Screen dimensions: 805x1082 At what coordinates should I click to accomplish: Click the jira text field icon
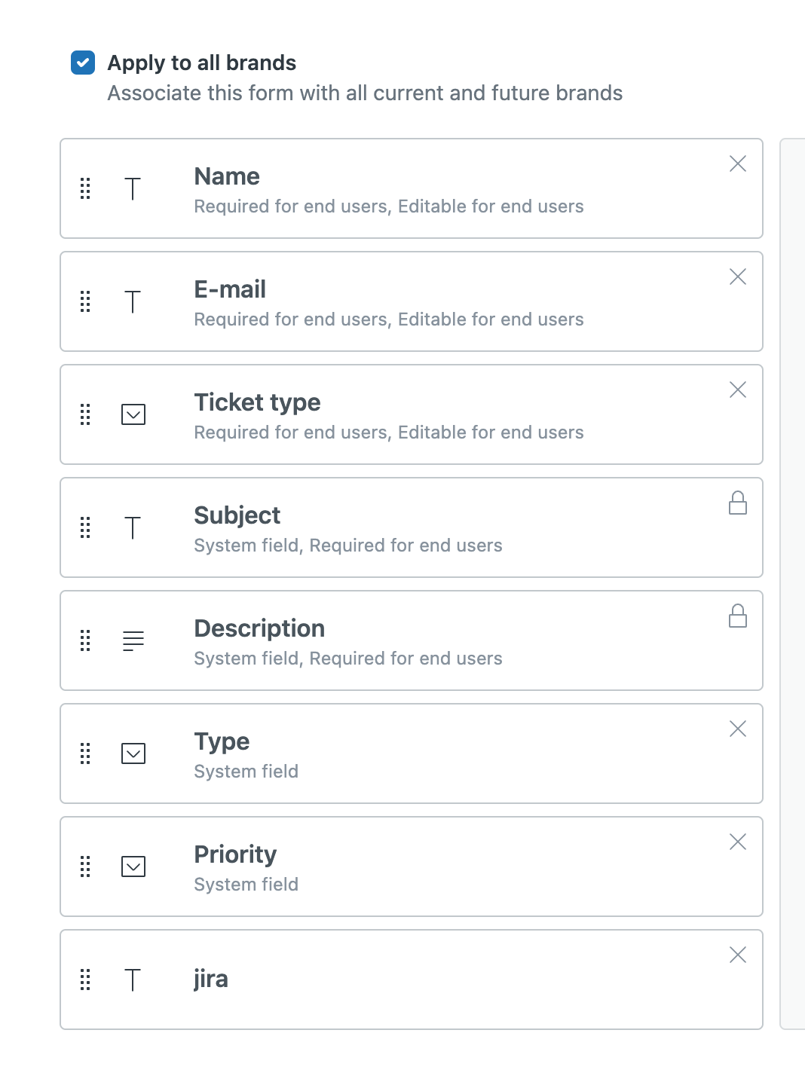pos(133,980)
